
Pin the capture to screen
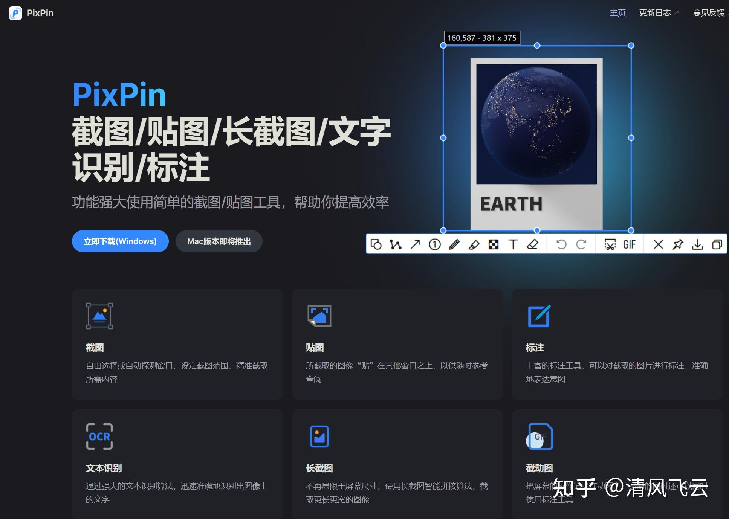tap(678, 244)
